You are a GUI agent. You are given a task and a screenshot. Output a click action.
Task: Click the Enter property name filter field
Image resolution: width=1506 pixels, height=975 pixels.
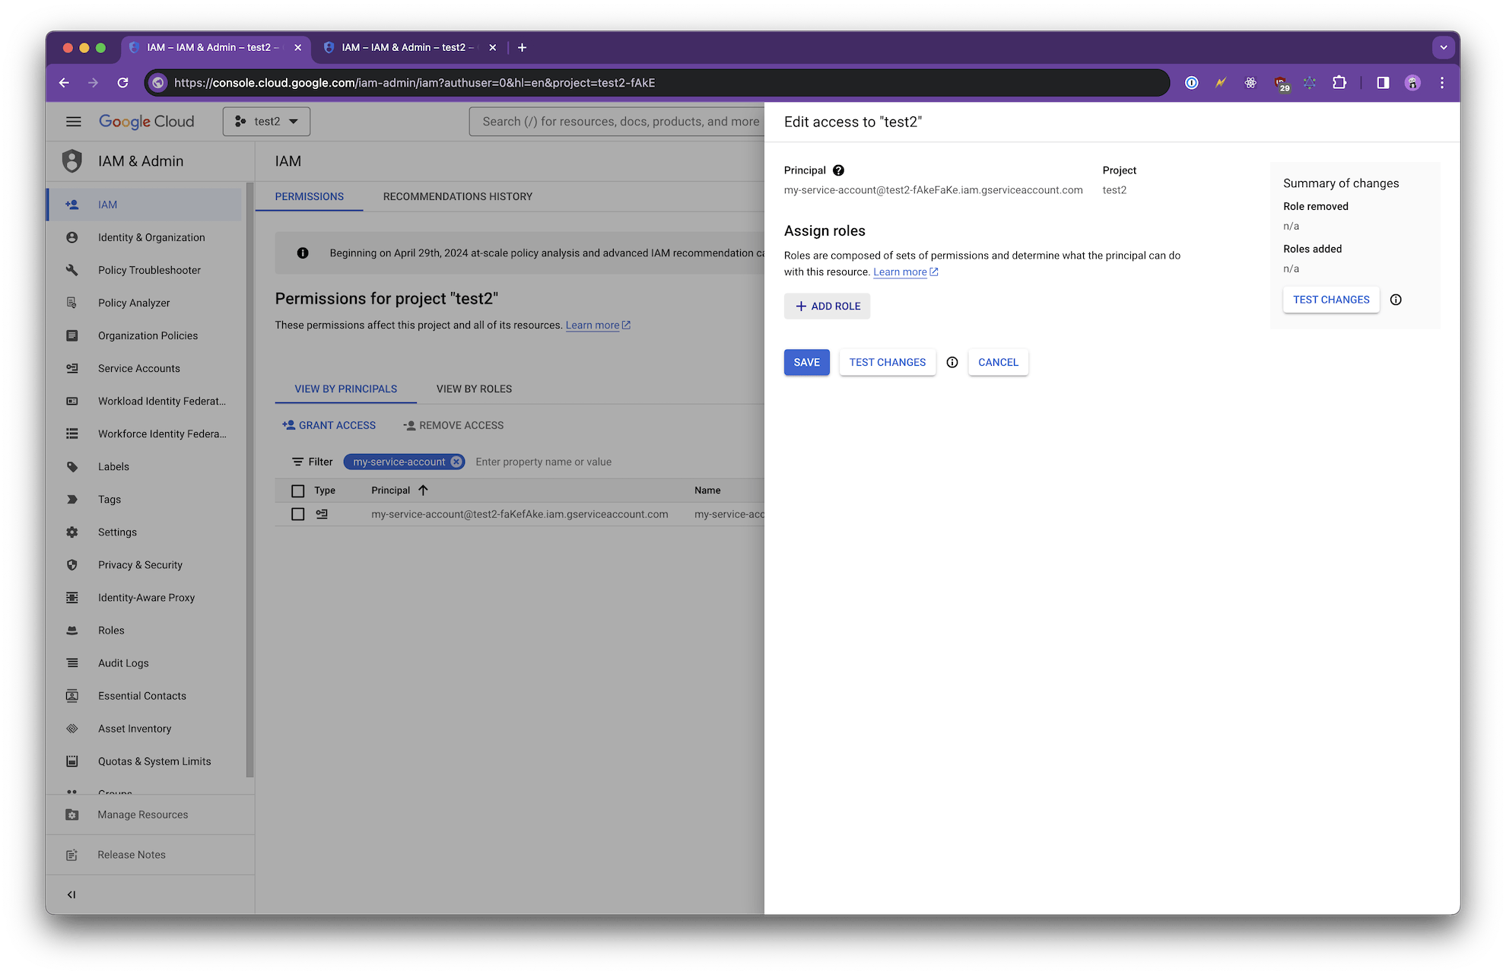(543, 462)
